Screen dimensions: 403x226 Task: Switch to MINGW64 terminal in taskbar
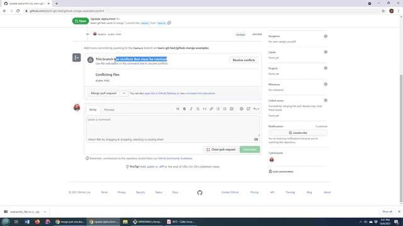pos(147,222)
